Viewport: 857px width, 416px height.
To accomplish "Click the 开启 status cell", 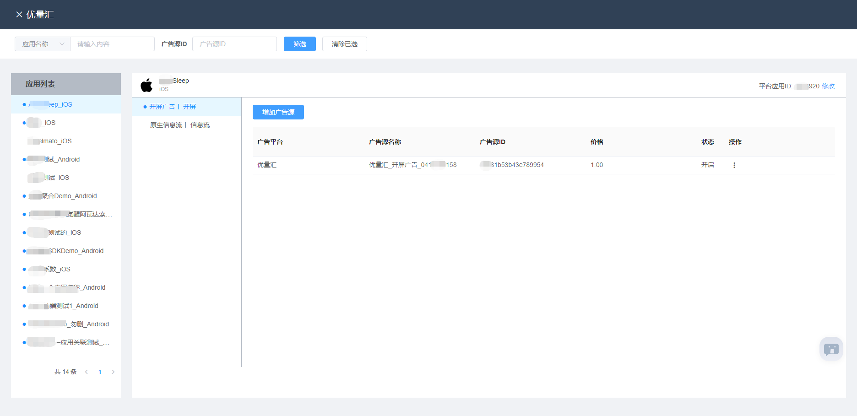I will click(708, 165).
